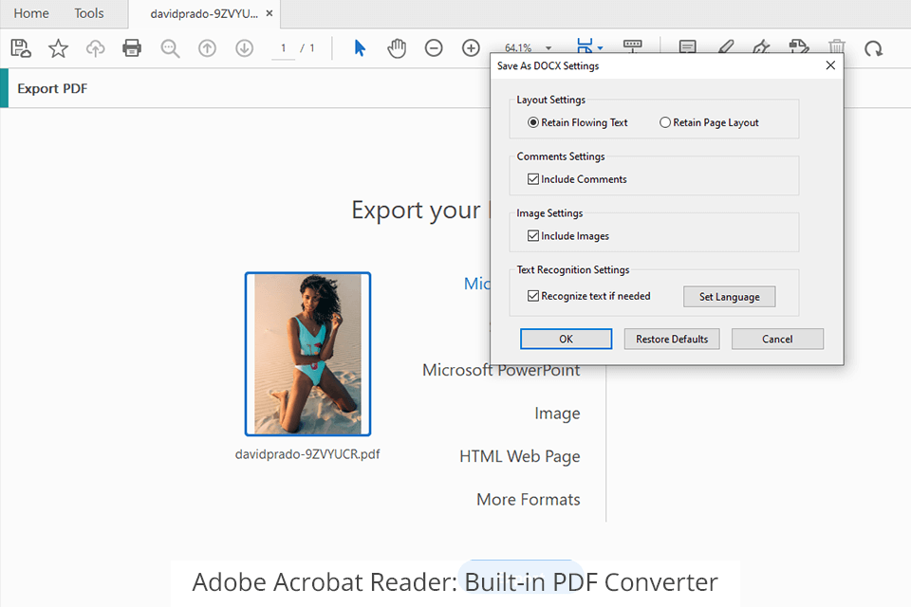Click the Save file toolbar icon
The image size is (911, 607).
tap(21, 48)
